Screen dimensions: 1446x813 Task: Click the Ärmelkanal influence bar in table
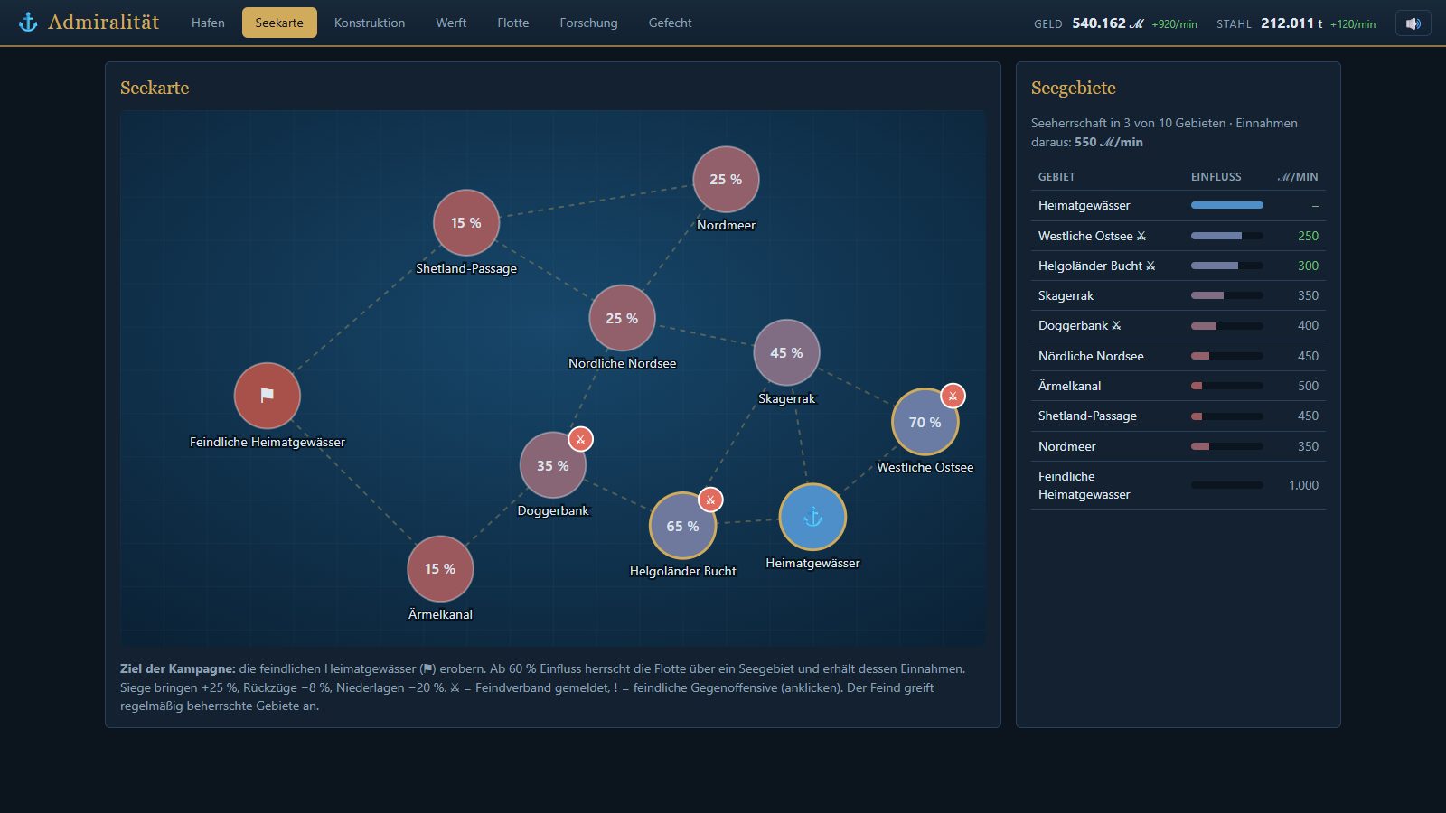click(x=1227, y=386)
